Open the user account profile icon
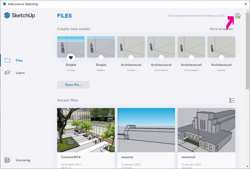This screenshot has height=169, width=250. 237,16
